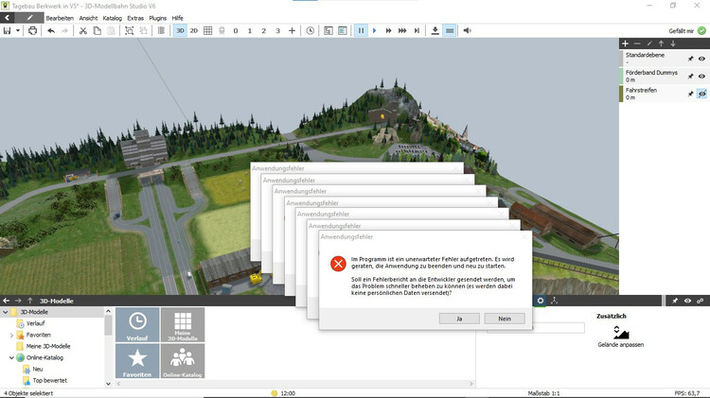The height and width of the screenshot is (398, 710).
Task: Open the Bearbeiten menu
Action: click(x=60, y=18)
